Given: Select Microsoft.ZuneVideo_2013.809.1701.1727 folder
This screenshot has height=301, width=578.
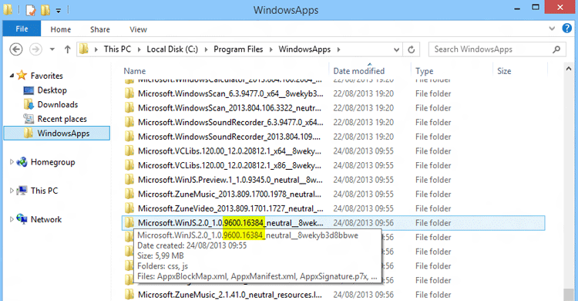Looking at the screenshot, I should click(333, 209).
